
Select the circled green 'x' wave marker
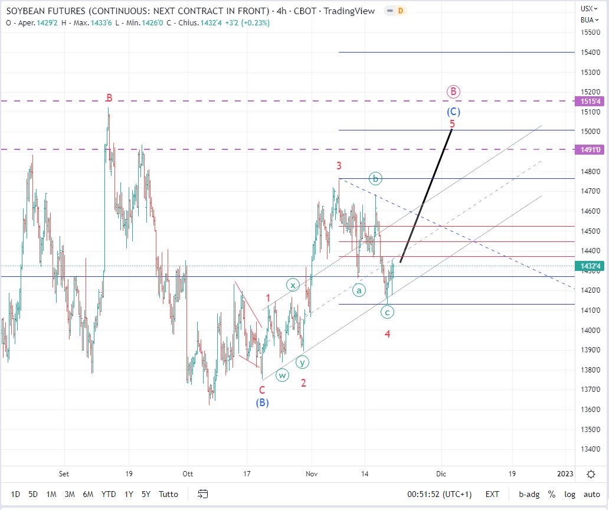(293, 285)
